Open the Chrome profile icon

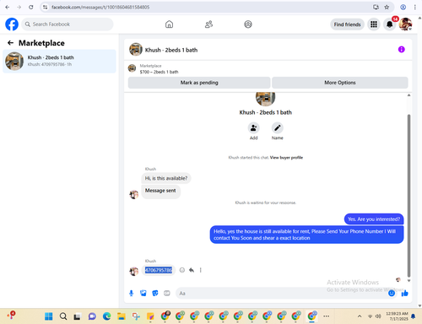pyautogui.click(x=403, y=7)
